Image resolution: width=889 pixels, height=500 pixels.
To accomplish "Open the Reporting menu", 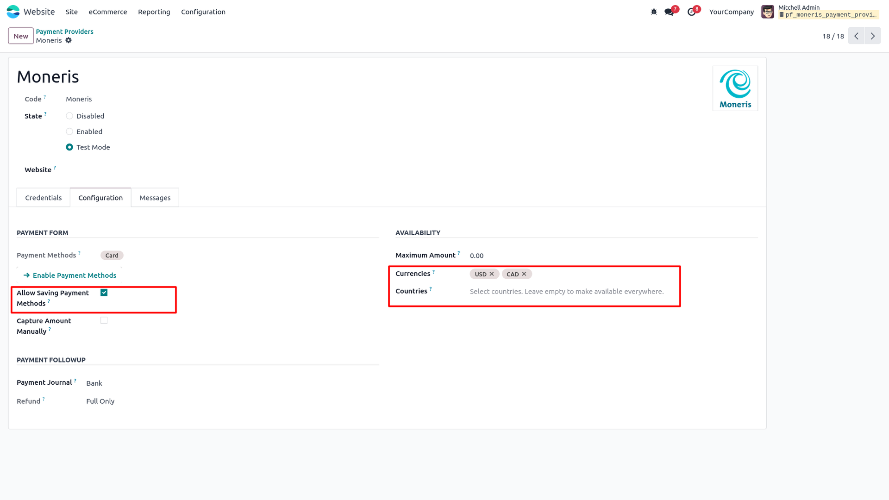I will 154,12.
